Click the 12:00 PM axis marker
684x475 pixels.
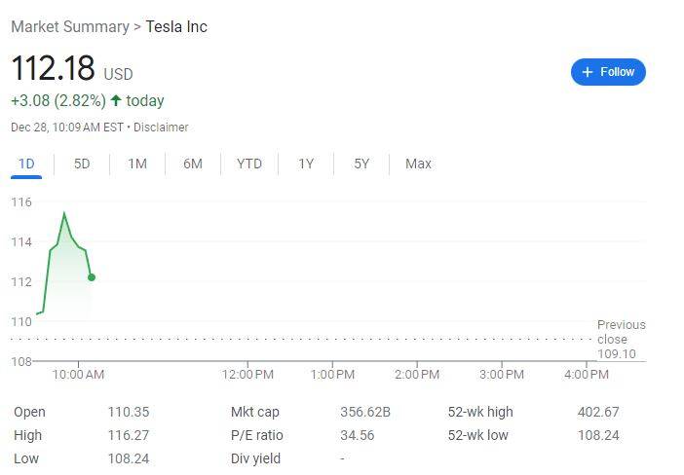pyautogui.click(x=247, y=375)
